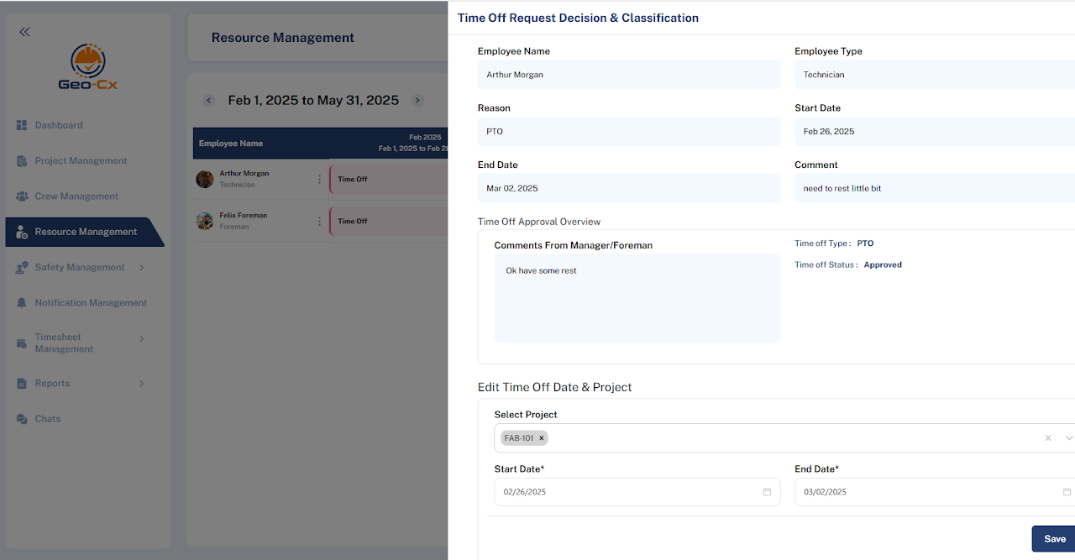
Task: Clear all selected projects
Action: (1047, 438)
